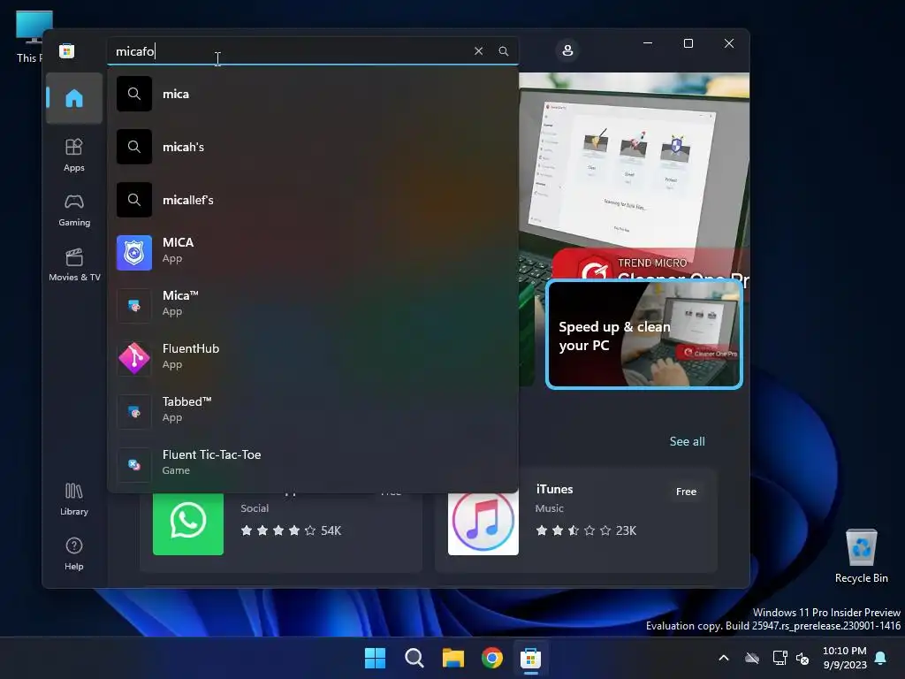The height and width of the screenshot is (679, 905).
Task: Open the MICA app result
Action: point(313,252)
